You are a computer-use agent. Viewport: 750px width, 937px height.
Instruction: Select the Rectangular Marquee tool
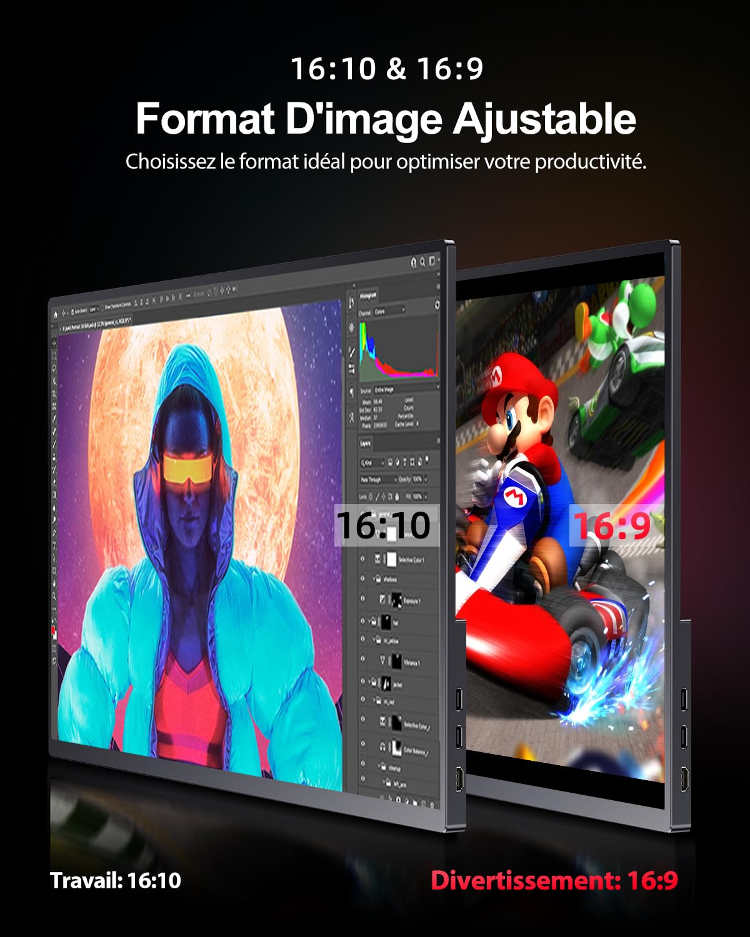54,355
